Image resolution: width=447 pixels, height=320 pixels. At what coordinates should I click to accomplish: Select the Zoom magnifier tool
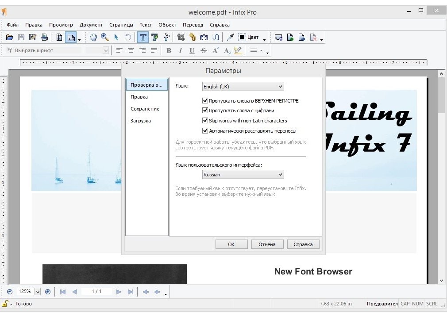pyautogui.click(x=104, y=37)
